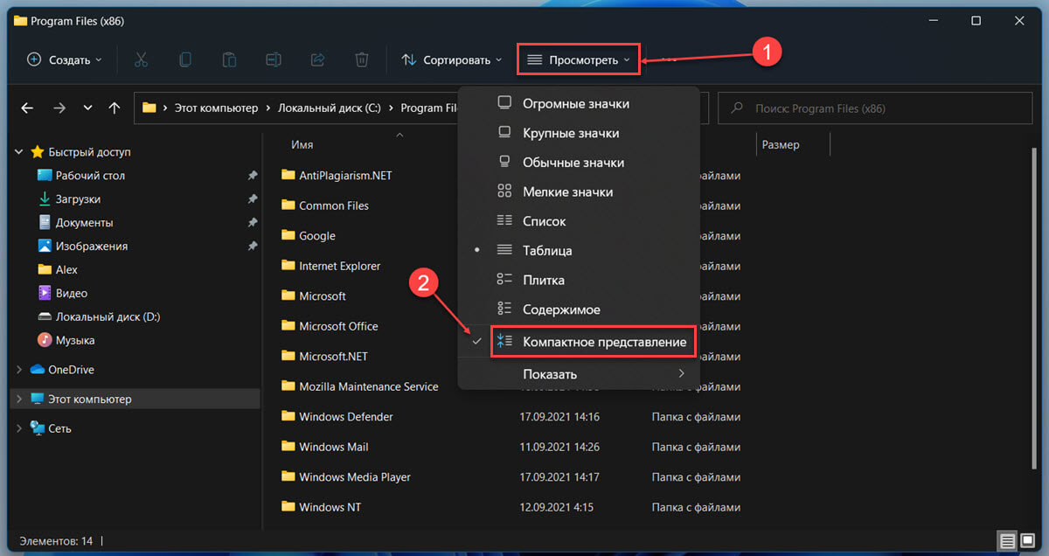Click the Share icon in toolbar
1049x556 pixels.
coord(318,59)
